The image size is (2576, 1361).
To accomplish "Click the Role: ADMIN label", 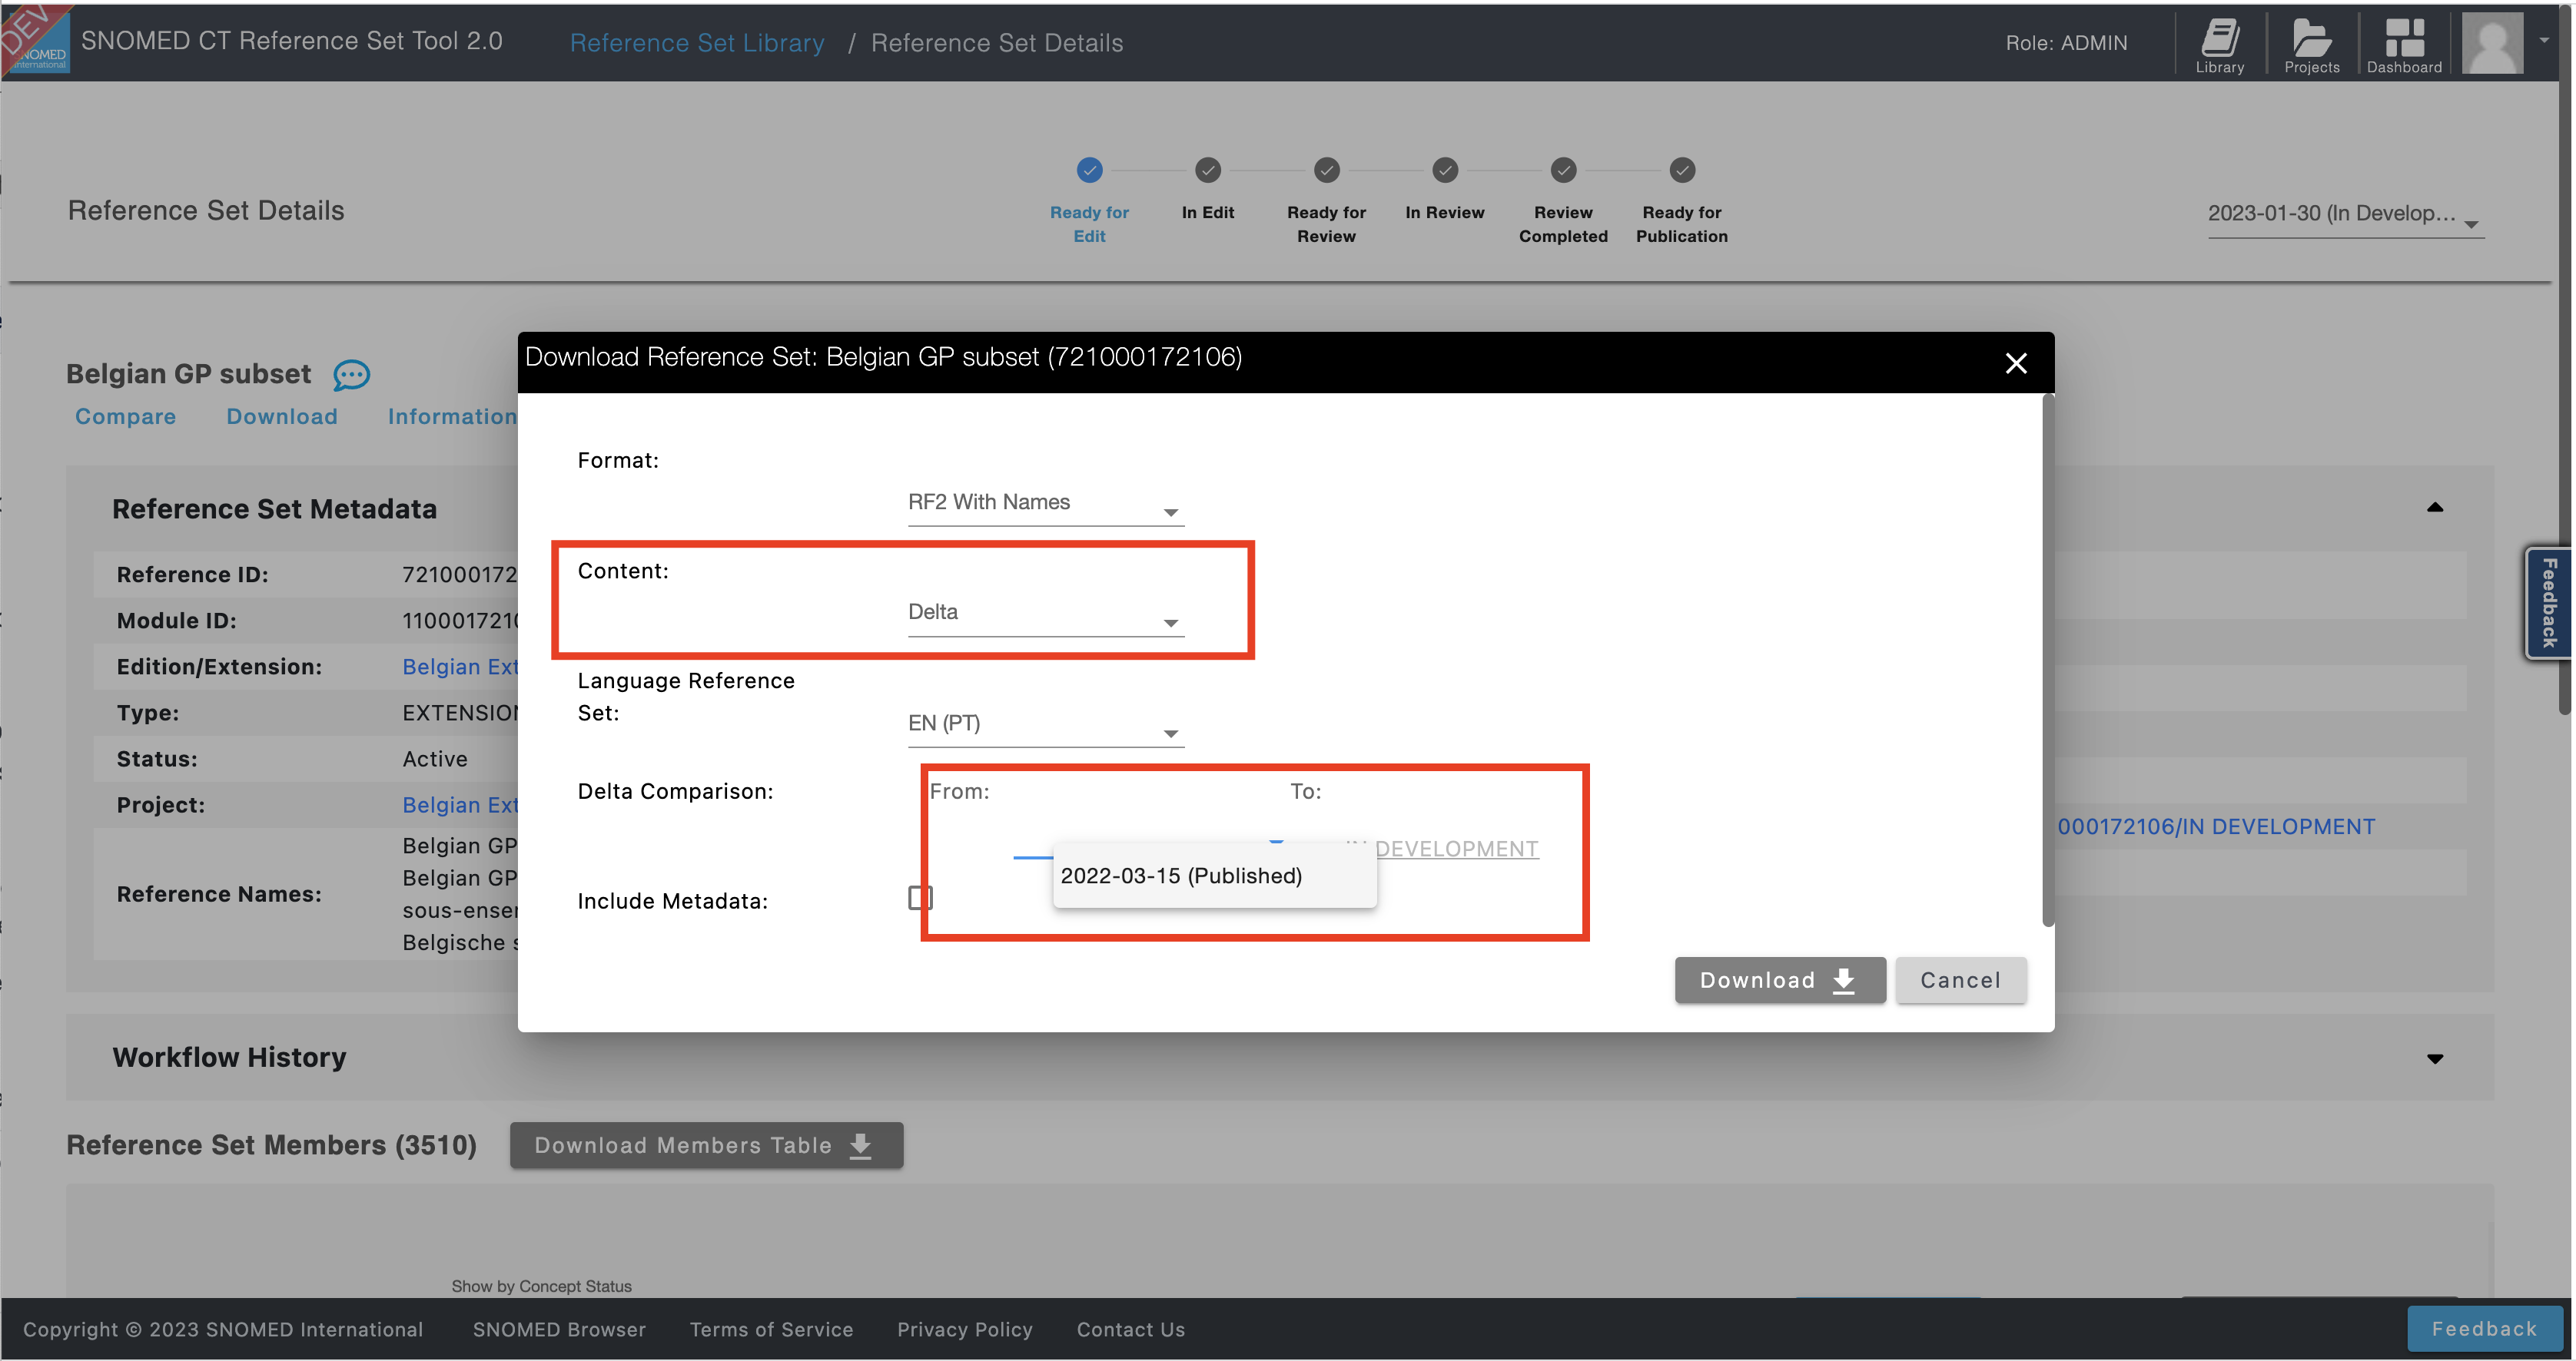I will point(2066,42).
